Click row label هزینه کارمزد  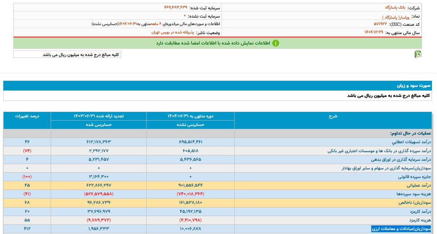(420, 220)
